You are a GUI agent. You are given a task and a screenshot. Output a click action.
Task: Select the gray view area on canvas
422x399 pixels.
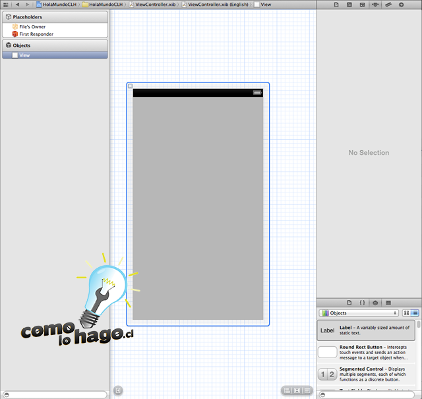point(198,208)
